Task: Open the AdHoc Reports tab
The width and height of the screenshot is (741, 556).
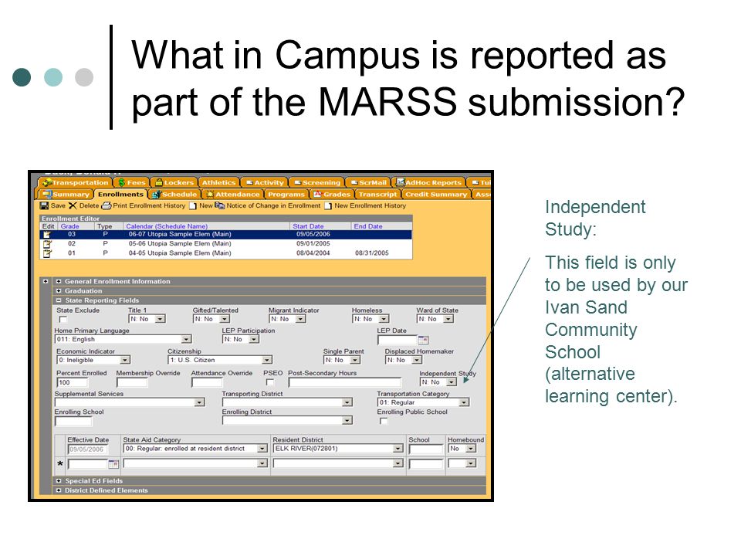Action: 429,182
